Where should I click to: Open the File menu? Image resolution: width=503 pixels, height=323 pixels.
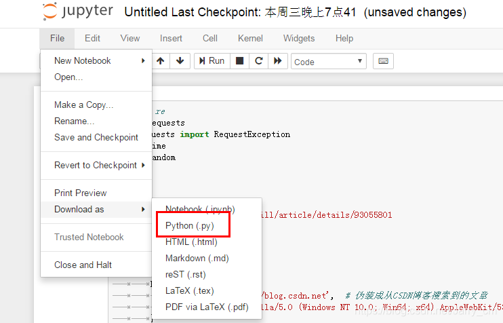point(57,39)
